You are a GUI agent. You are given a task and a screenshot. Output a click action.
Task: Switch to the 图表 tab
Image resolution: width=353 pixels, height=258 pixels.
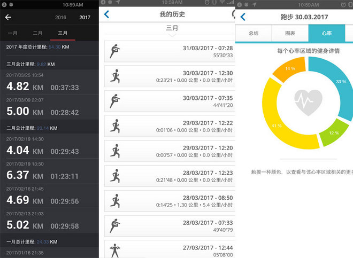click(x=290, y=33)
